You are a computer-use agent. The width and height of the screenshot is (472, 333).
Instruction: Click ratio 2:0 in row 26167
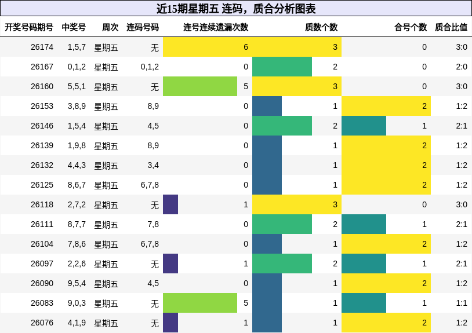coord(462,67)
